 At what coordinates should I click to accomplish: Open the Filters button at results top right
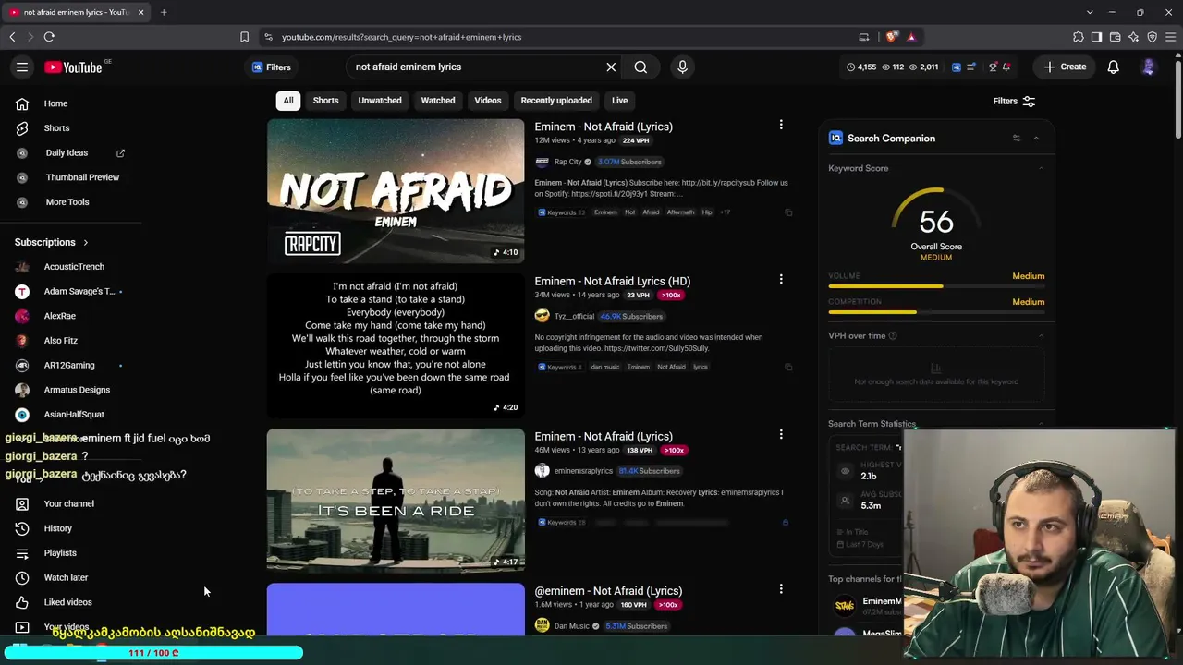pyautogui.click(x=1014, y=102)
